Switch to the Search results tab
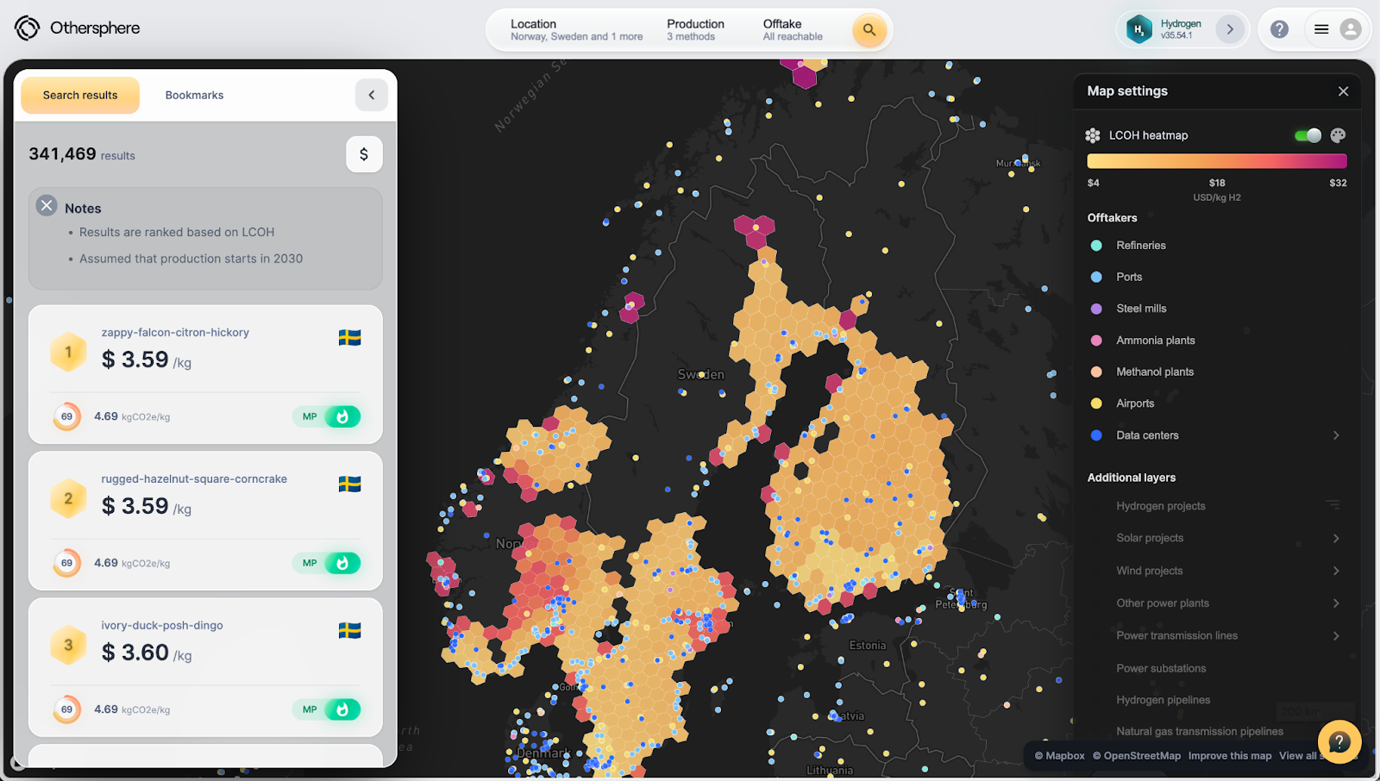 [80, 95]
